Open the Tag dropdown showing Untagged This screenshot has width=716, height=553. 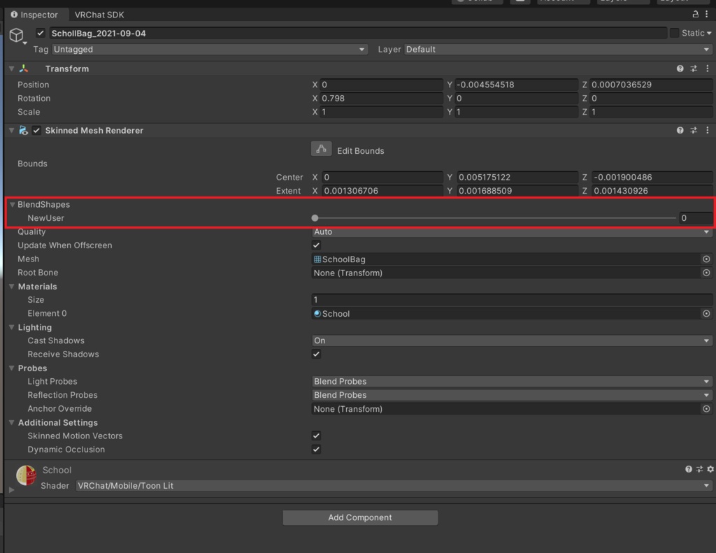(210, 50)
